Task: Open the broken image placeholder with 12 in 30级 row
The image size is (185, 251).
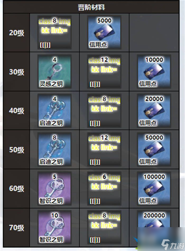Action: coord(104,72)
